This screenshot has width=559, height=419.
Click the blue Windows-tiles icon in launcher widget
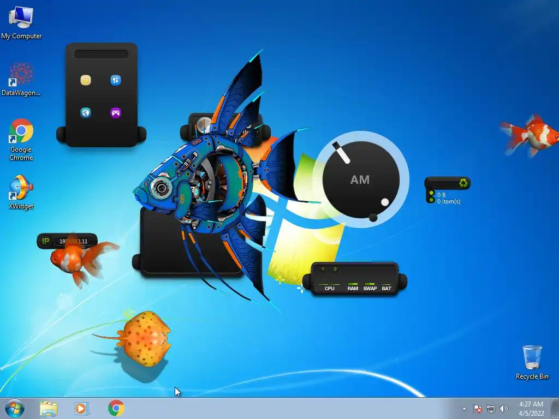pyautogui.click(x=116, y=80)
